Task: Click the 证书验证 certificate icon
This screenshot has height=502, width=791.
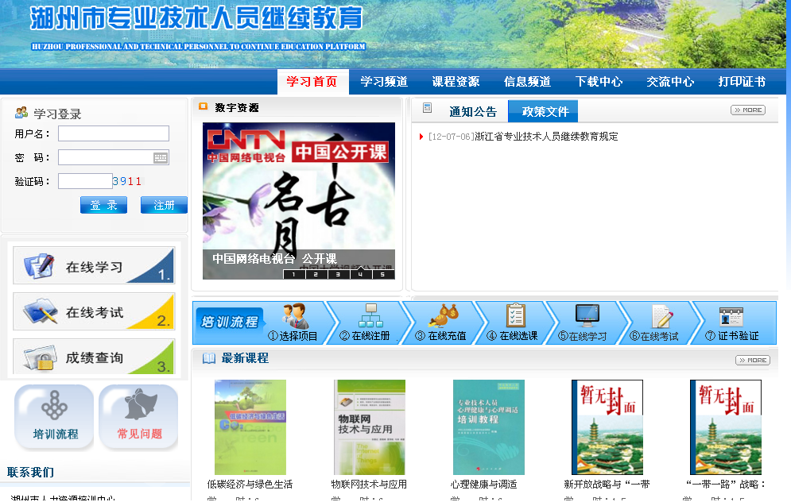Action: click(x=731, y=316)
